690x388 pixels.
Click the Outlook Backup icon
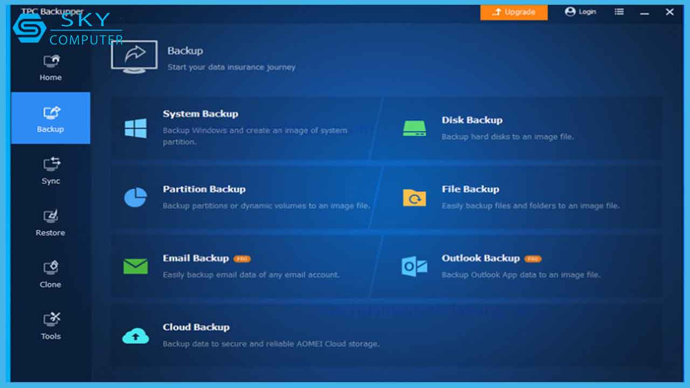(414, 266)
